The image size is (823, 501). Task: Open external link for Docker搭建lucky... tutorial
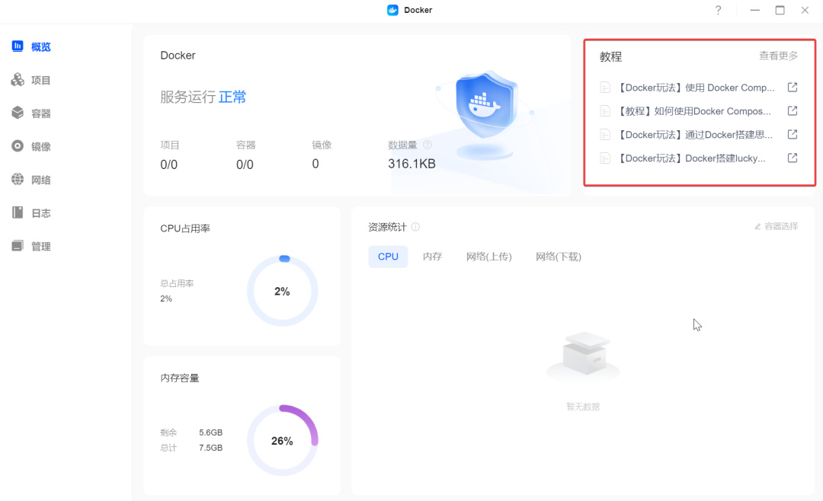point(793,158)
